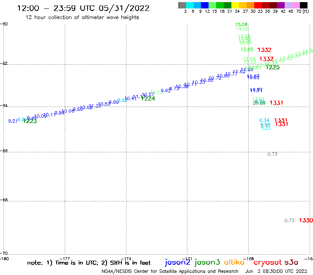This screenshot has width=313, height=275.
Task: Click the longitude axis label '-174'
Action: pos(126,258)
